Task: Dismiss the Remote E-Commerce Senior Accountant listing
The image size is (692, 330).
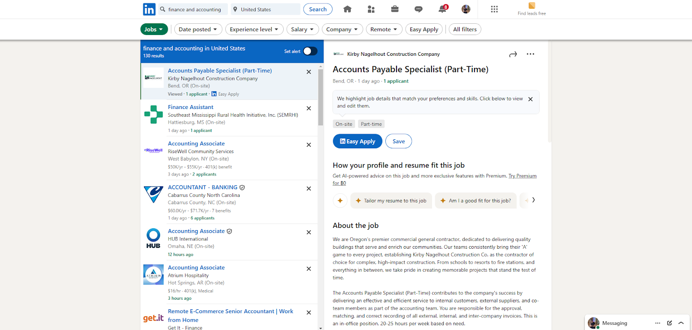Action: (x=309, y=312)
